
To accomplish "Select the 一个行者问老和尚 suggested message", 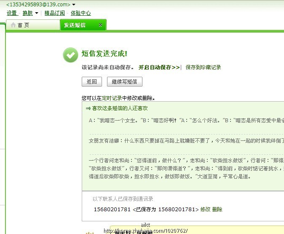I will [x=186, y=169].
